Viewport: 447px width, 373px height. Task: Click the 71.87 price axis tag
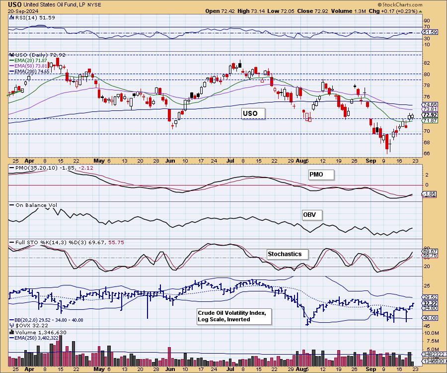pos(430,121)
